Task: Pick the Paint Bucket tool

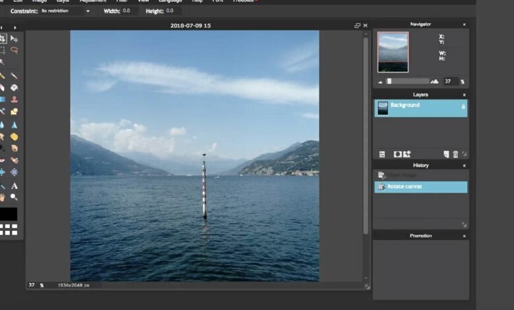Action: click(14, 88)
